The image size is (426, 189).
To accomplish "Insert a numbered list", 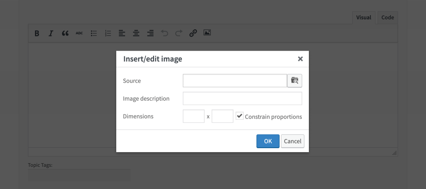I will (x=108, y=33).
